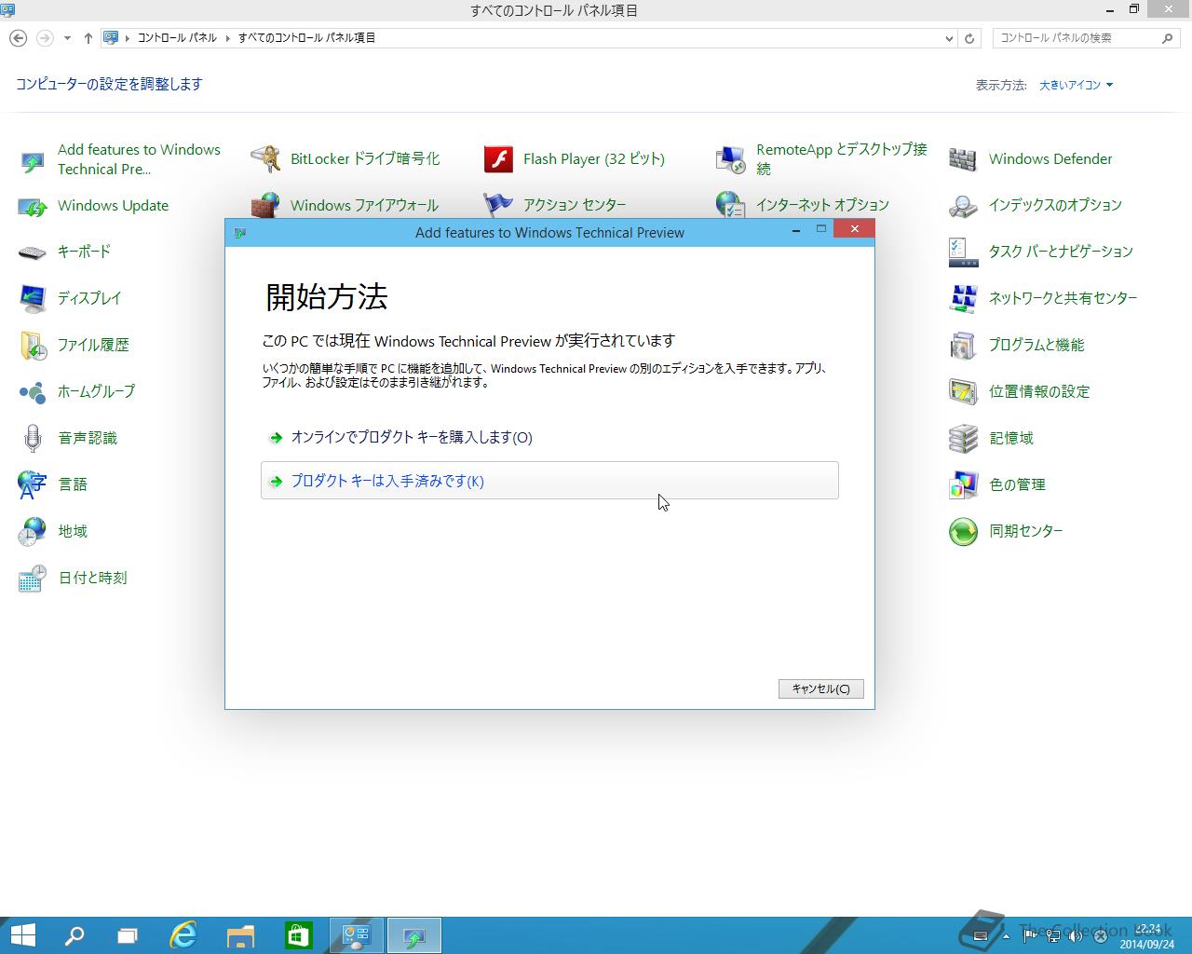Viewport: 1192px width, 954px height.
Task: Open 同期センター icon
Action: pyautogui.click(x=963, y=532)
